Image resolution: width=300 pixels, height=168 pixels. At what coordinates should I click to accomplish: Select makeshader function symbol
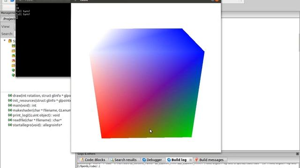pos(42,111)
